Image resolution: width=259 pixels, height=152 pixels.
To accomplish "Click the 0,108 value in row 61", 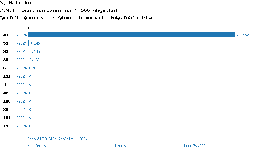I will coord(35,68).
